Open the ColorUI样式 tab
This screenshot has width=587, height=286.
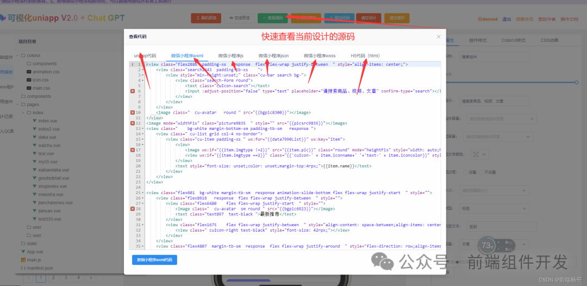click(x=514, y=40)
